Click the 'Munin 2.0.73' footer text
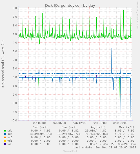This screenshot has height=154, width=140. 70,151
